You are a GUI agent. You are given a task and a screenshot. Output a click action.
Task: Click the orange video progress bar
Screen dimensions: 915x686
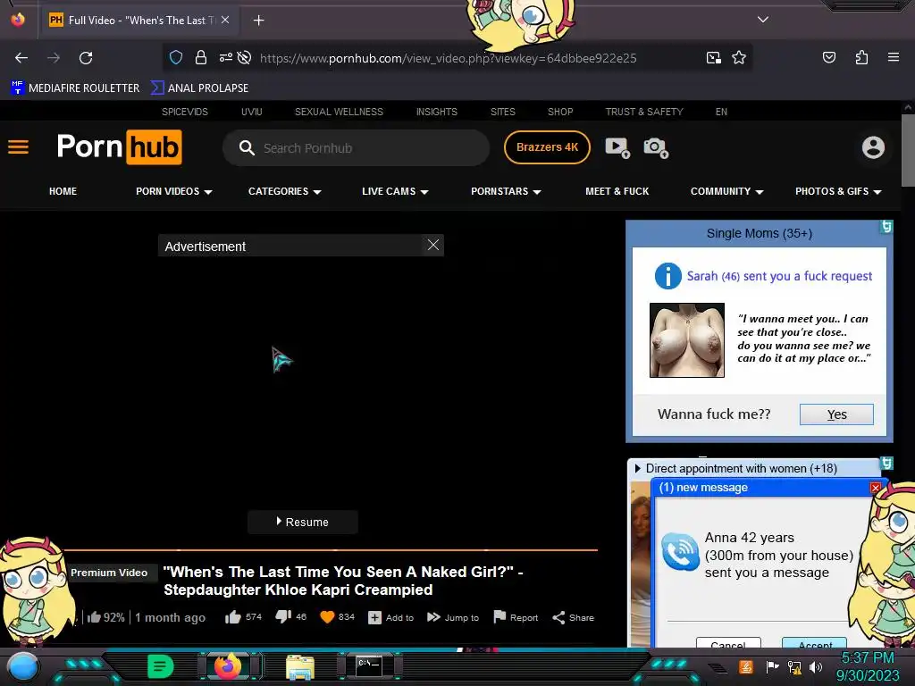click(331, 549)
